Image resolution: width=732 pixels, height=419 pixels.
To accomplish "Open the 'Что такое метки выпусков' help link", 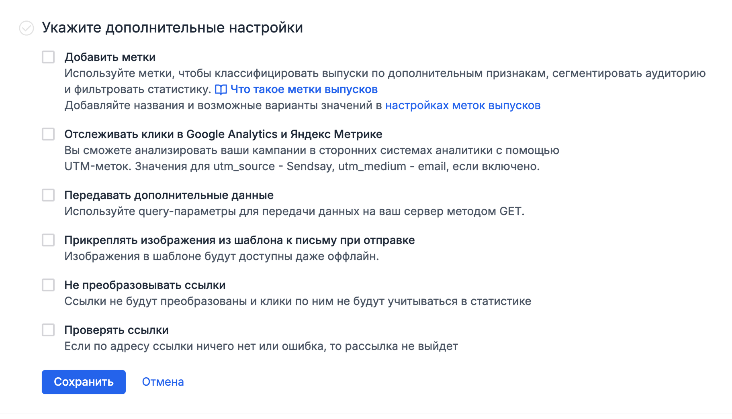I will (304, 89).
